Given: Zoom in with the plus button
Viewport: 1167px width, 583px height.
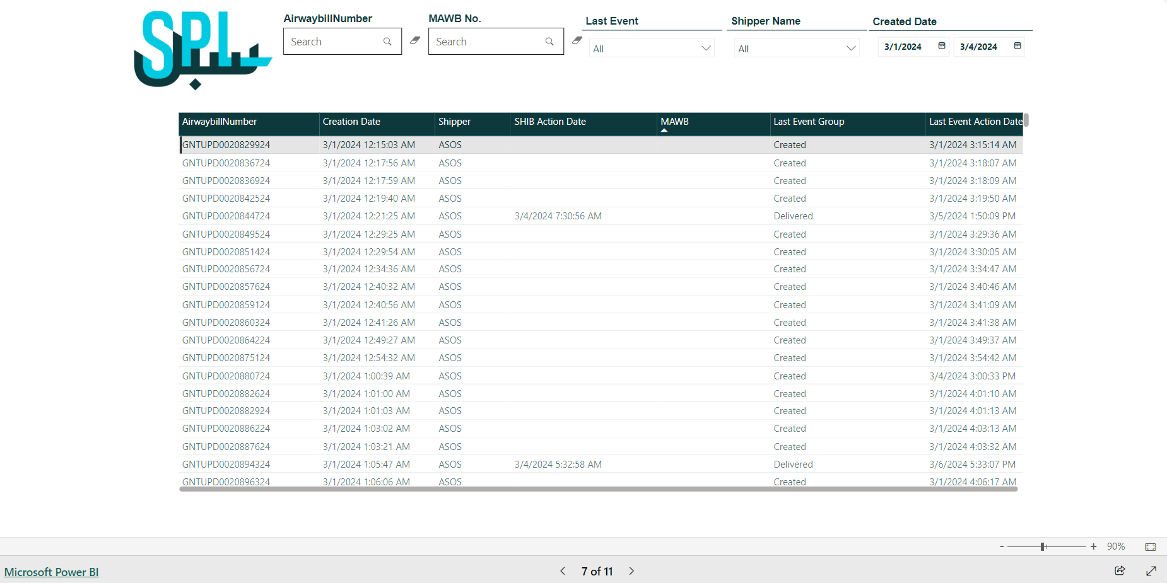Looking at the screenshot, I should [1093, 546].
